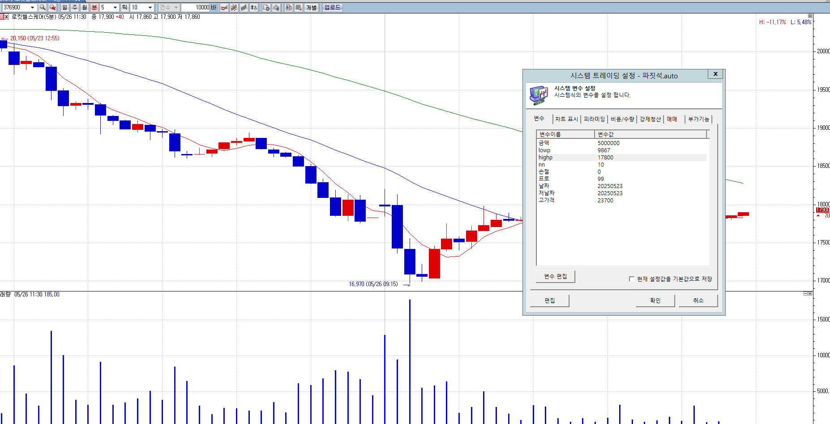Open the minute interval dropdown showing 5
The image size is (830, 424).
[x=115, y=8]
